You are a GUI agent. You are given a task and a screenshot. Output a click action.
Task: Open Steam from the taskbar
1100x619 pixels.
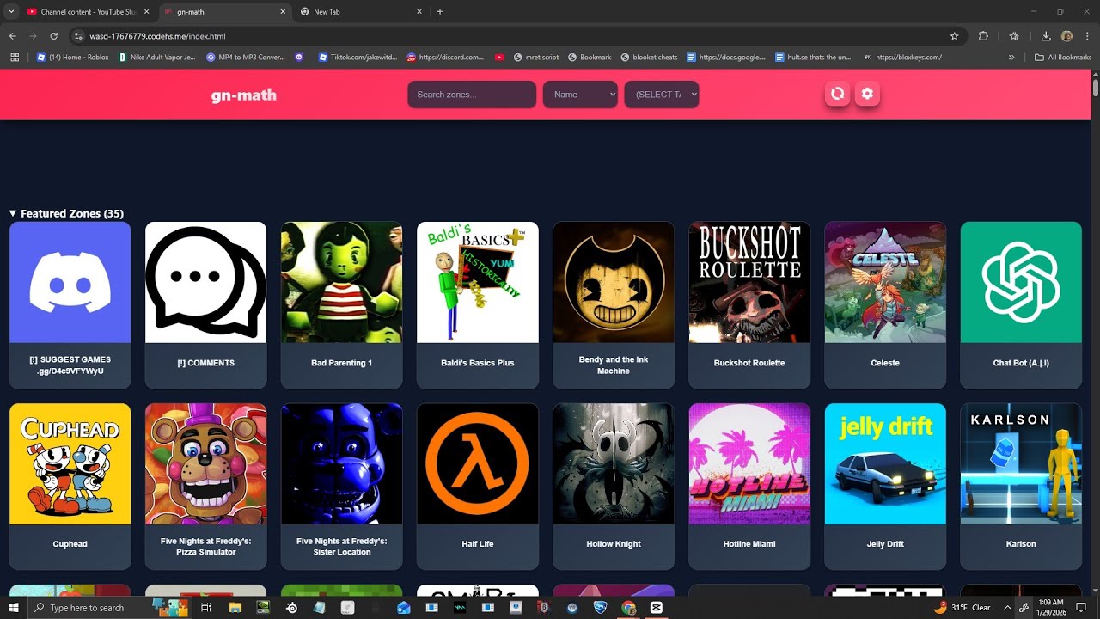(x=292, y=608)
